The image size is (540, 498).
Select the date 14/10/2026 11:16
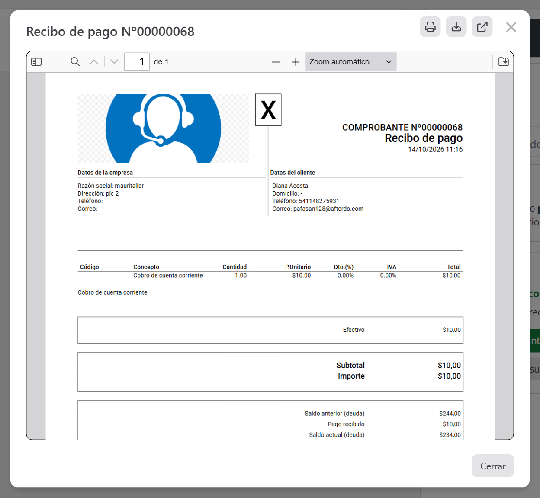point(435,150)
